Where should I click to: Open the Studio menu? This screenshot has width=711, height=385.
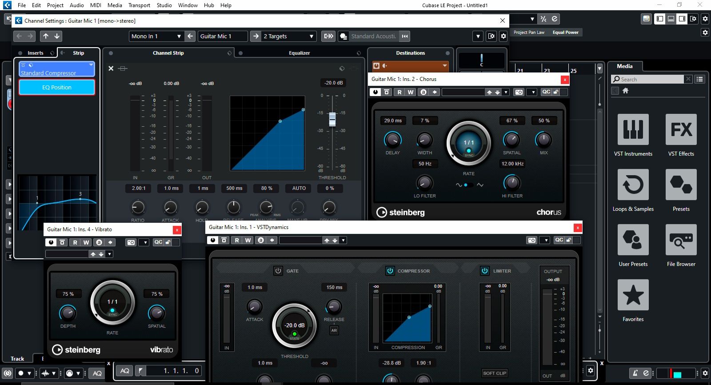pos(164,5)
